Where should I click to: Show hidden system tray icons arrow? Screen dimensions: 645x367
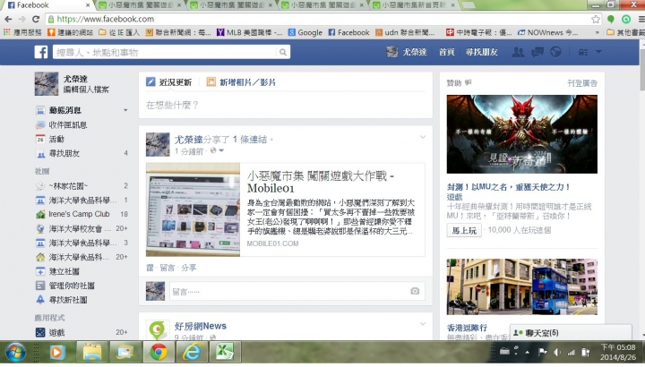528,352
